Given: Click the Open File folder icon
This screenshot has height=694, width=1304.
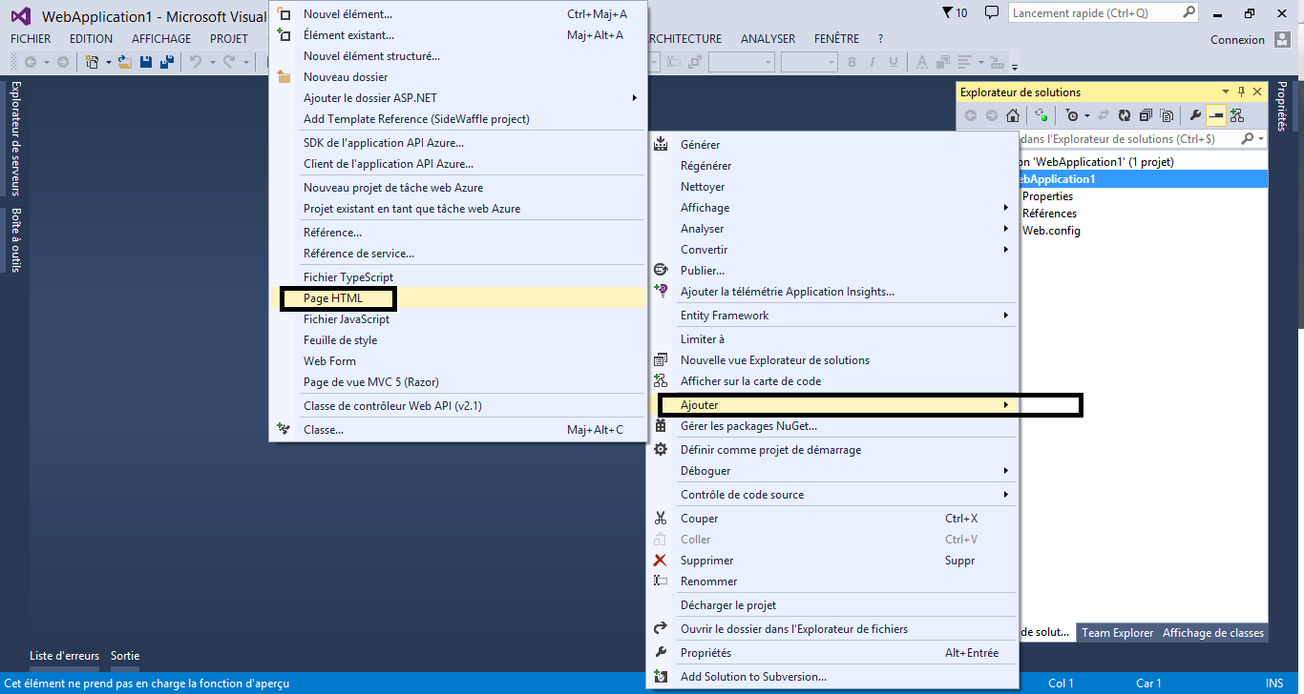Looking at the screenshot, I should pos(124,62).
